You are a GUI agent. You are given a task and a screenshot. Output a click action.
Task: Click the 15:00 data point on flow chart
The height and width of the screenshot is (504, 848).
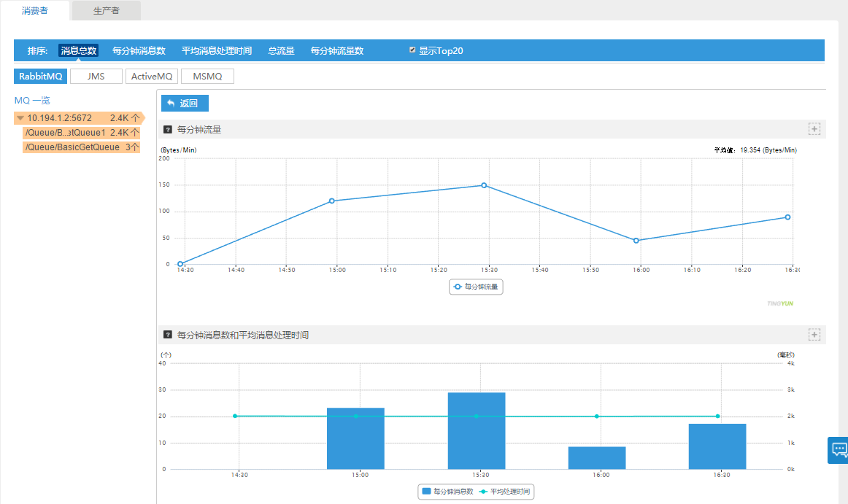[x=332, y=201]
